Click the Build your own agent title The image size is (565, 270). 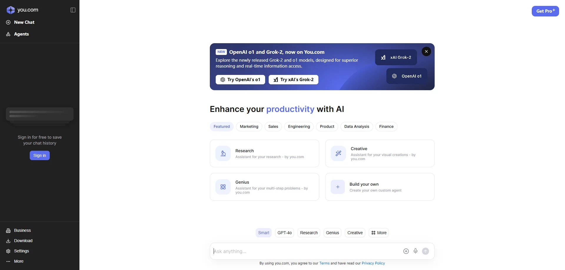364,184
